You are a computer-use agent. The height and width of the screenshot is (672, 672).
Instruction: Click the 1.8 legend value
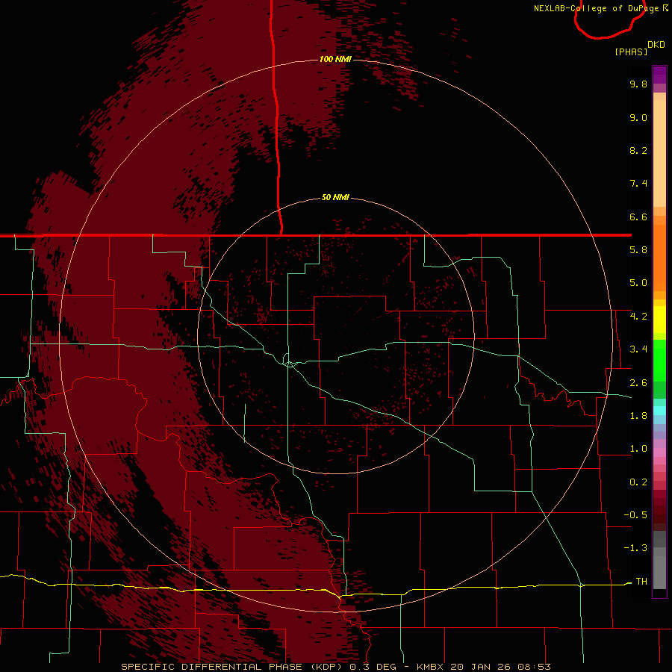(638, 416)
